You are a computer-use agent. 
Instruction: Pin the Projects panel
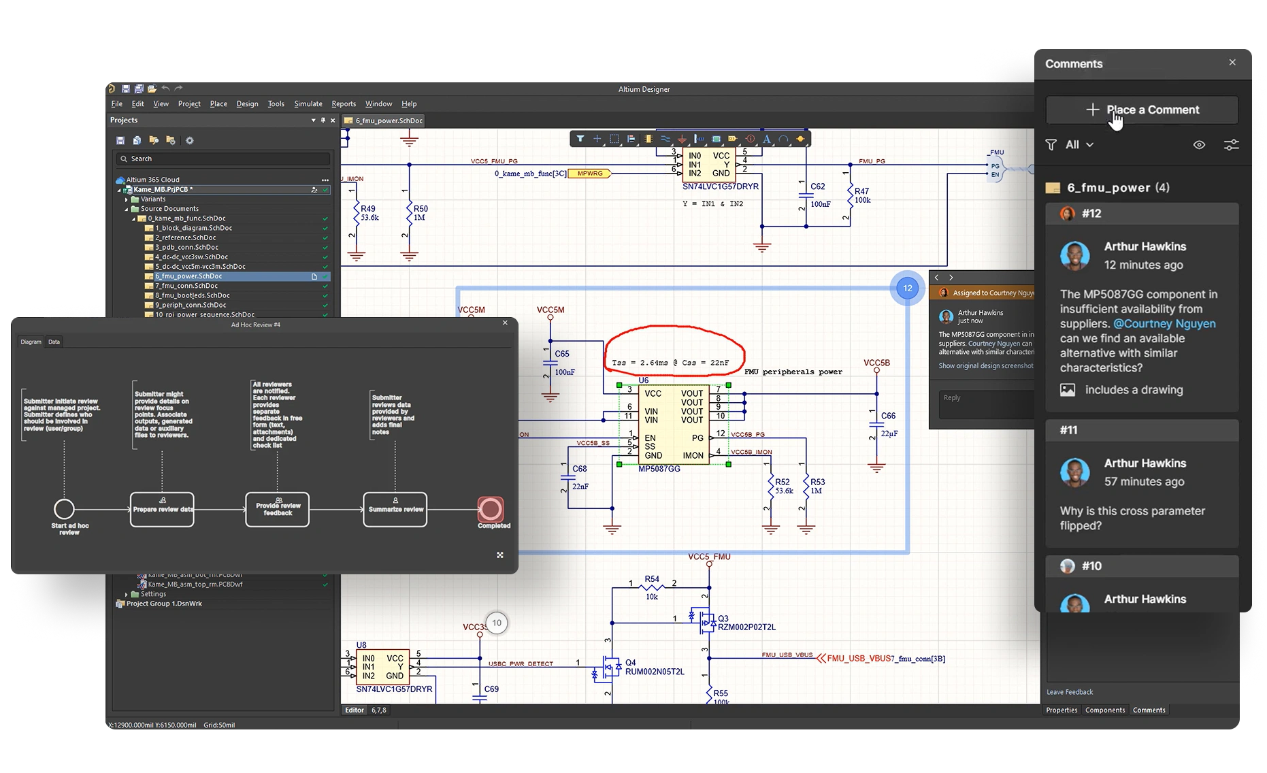323,120
